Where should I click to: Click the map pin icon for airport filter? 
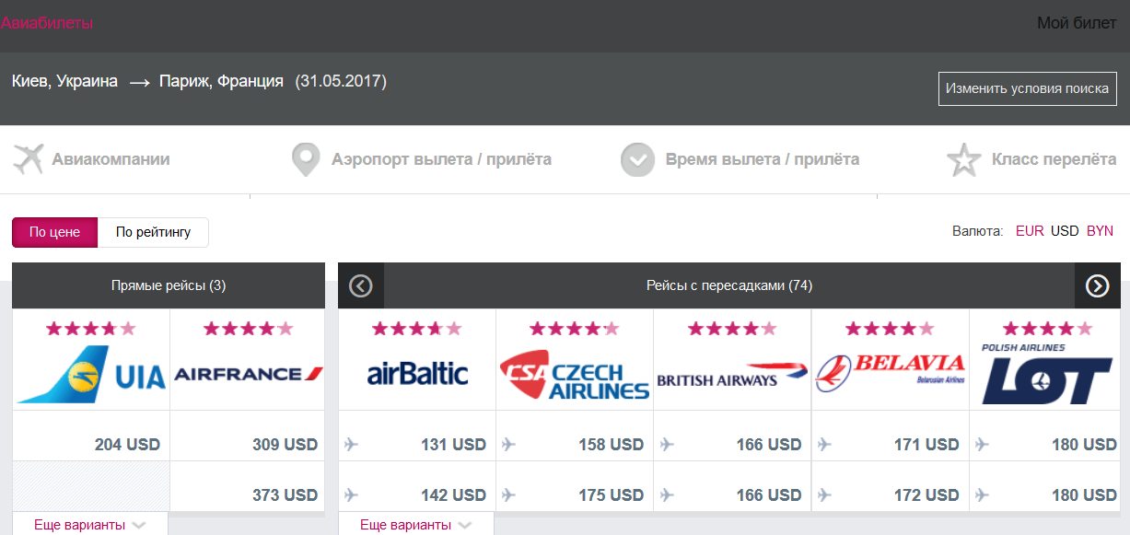click(305, 159)
